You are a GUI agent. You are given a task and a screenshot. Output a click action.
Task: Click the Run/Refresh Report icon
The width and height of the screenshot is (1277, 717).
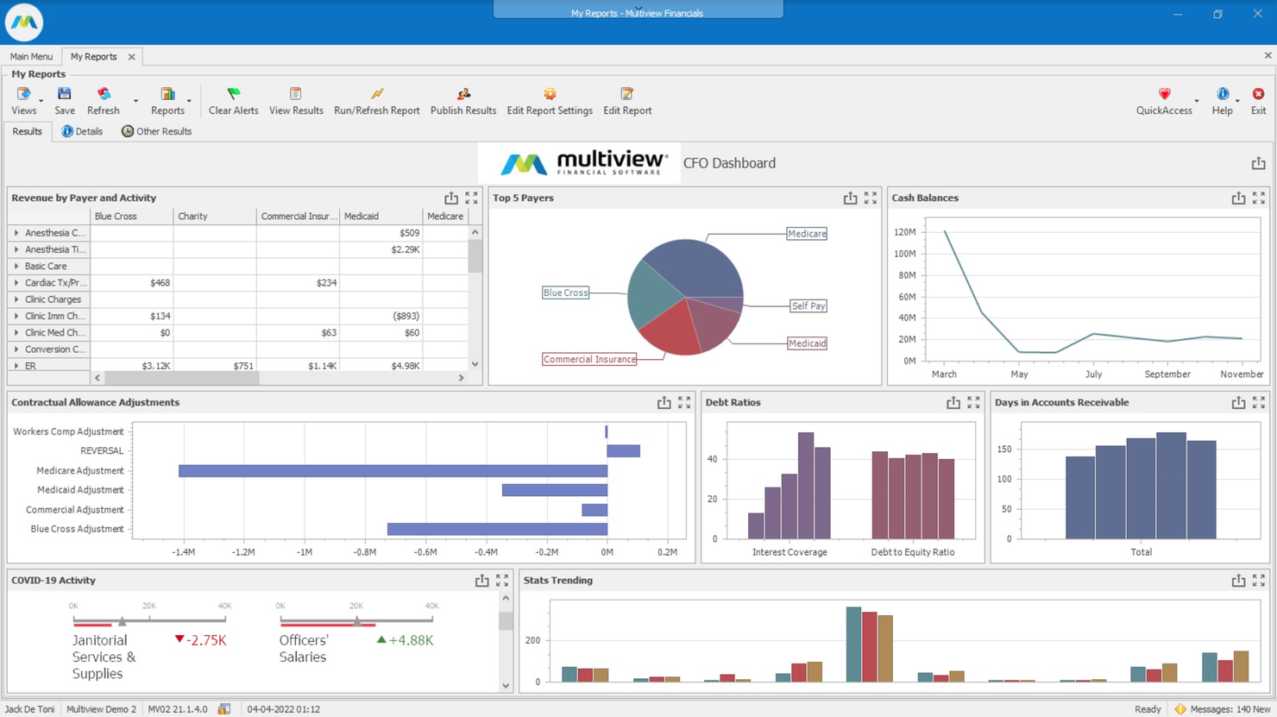click(x=377, y=93)
